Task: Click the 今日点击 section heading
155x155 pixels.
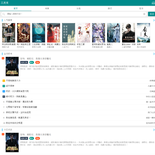Action: (8, 130)
